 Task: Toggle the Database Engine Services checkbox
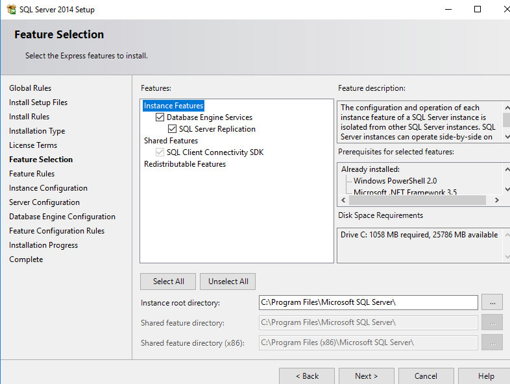click(x=160, y=117)
